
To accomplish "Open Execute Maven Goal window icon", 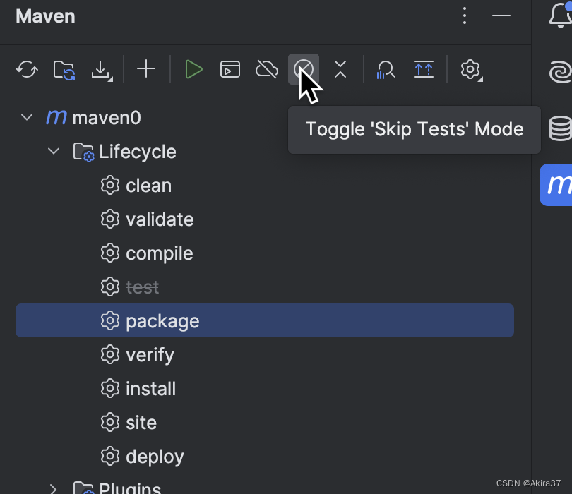I will point(230,69).
